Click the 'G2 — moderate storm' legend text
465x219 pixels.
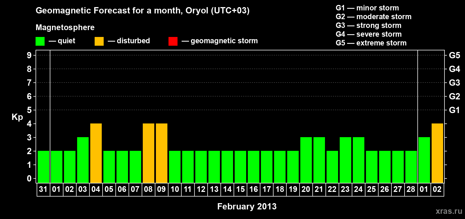coord(374,17)
